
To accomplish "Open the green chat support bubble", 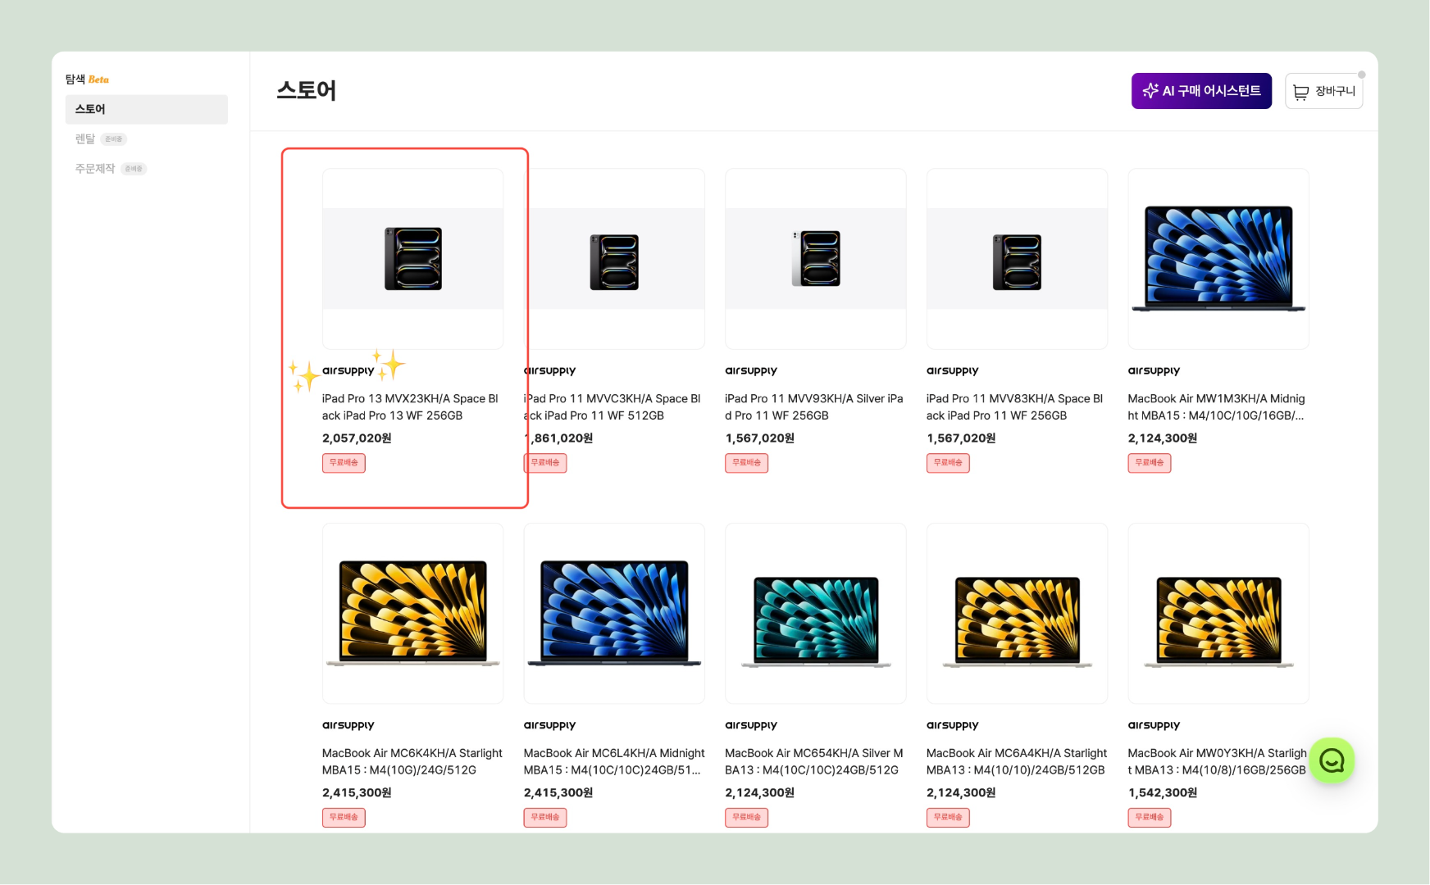I will (x=1331, y=760).
